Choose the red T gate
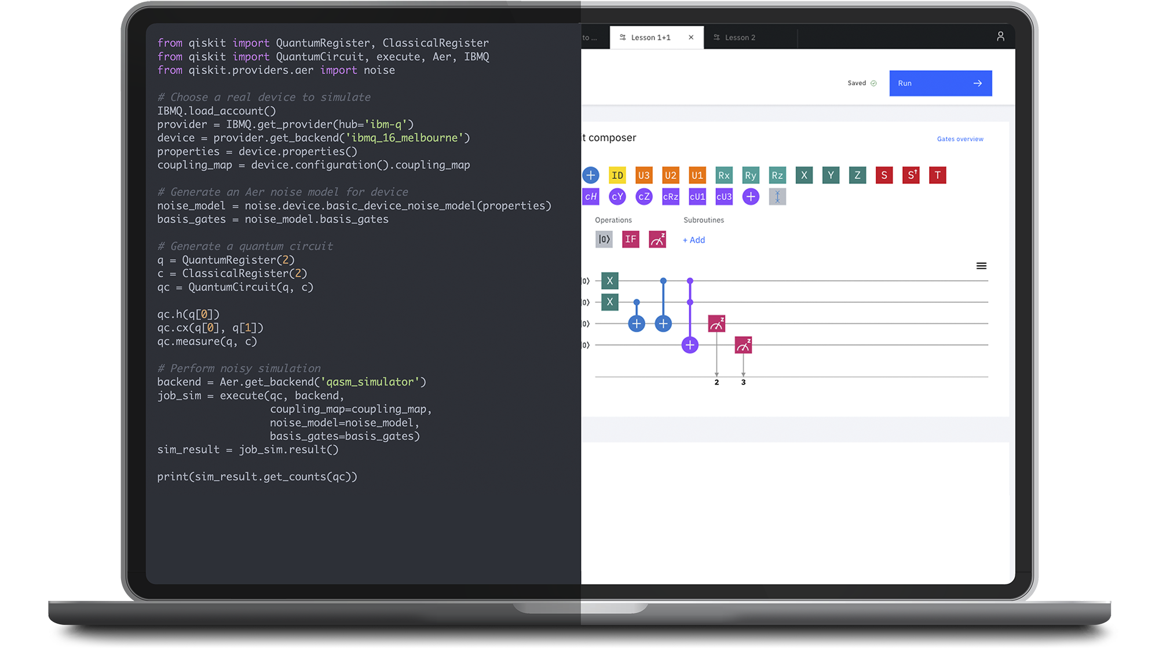The image size is (1159, 648). coord(937,175)
